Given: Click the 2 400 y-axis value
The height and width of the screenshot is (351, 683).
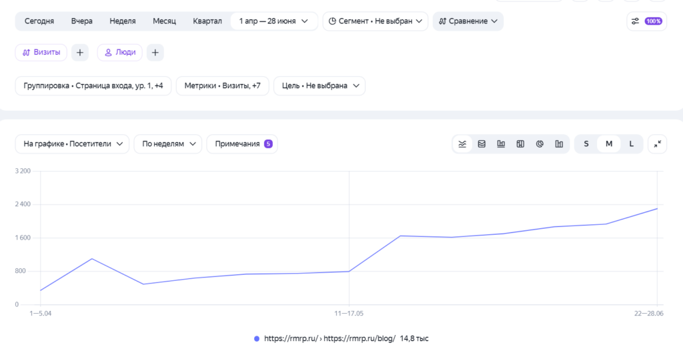Looking at the screenshot, I should tap(23, 204).
